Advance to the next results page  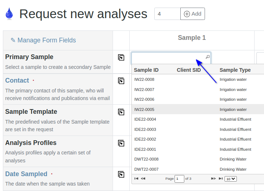tap(213, 179)
